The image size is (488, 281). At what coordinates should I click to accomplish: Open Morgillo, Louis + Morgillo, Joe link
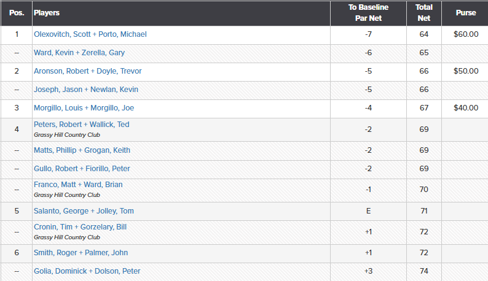84,108
